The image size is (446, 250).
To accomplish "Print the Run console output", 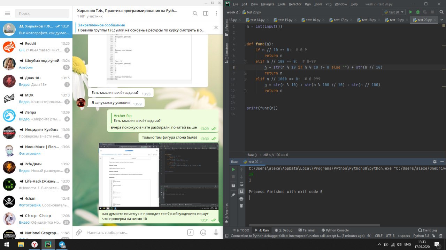I will pos(241,199).
